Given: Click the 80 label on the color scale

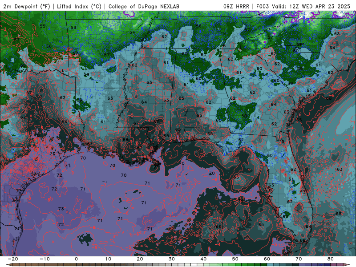Looking at the screenshot, I should (x=331, y=259).
